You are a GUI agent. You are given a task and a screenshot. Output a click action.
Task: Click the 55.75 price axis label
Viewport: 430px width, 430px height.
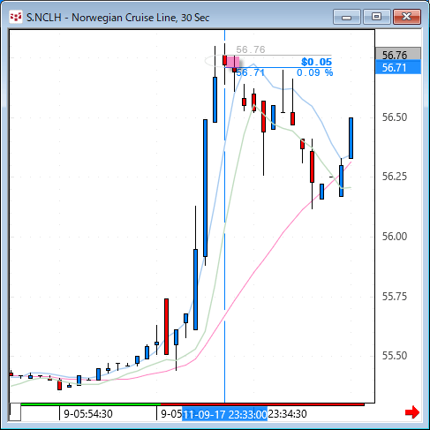pos(395,297)
